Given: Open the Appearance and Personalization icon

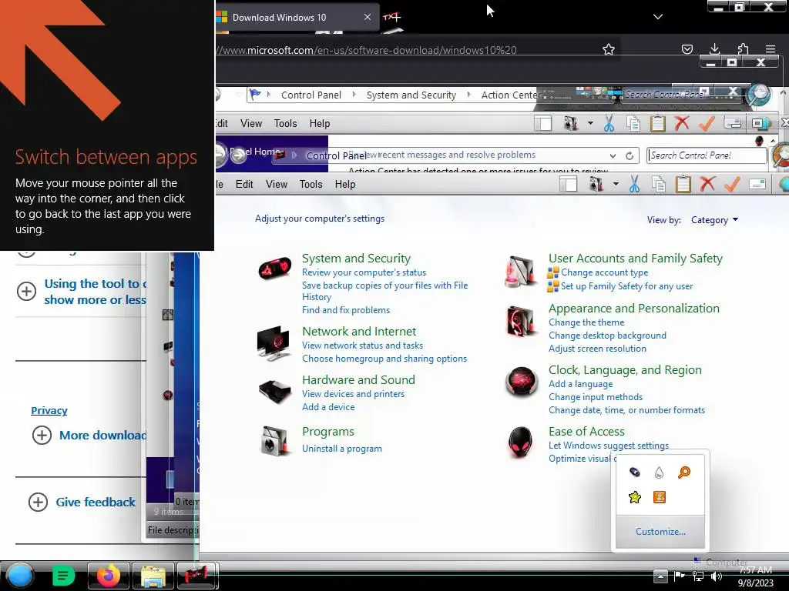Looking at the screenshot, I should pyautogui.click(x=520, y=322).
